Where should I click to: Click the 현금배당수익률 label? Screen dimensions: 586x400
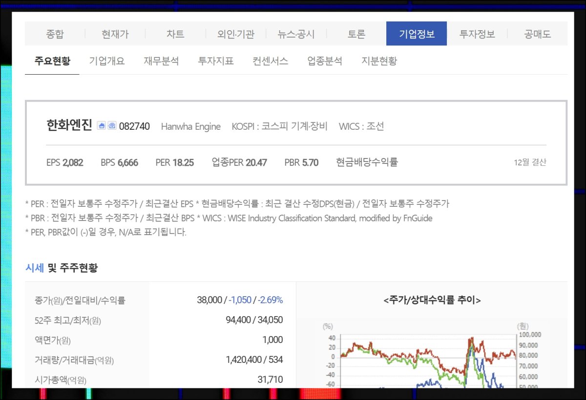pyautogui.click(x=367, y=162)
